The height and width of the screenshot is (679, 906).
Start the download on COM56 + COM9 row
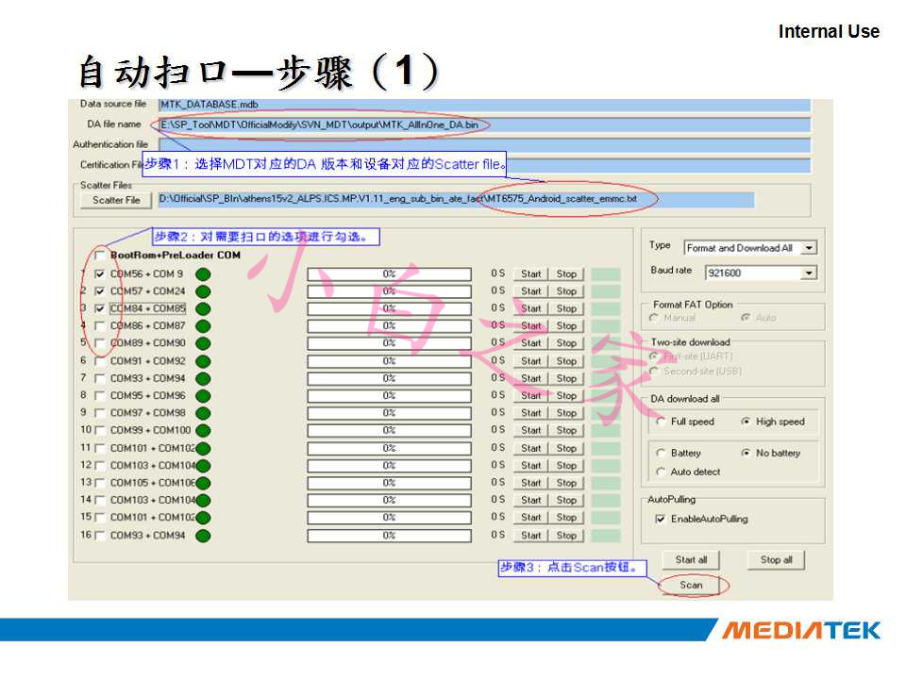coord(531,273)
